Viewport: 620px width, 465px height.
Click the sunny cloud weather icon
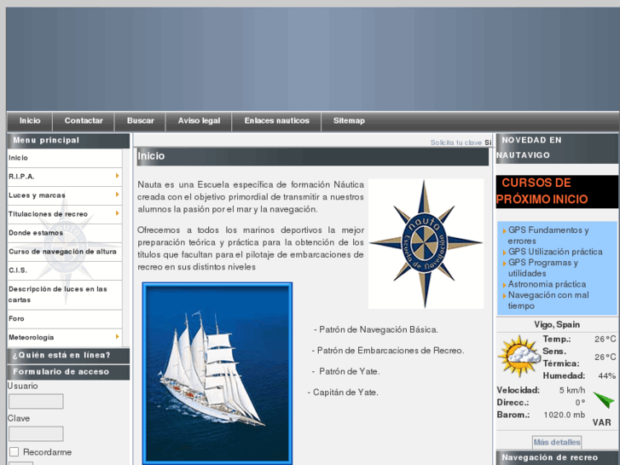coord(519,356)
